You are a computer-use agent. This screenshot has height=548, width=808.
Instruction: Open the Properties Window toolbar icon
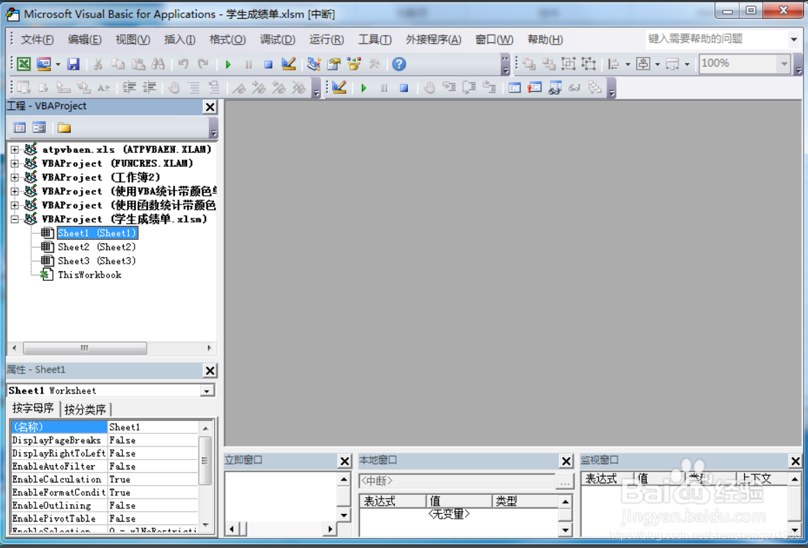[x=334, y=64]
